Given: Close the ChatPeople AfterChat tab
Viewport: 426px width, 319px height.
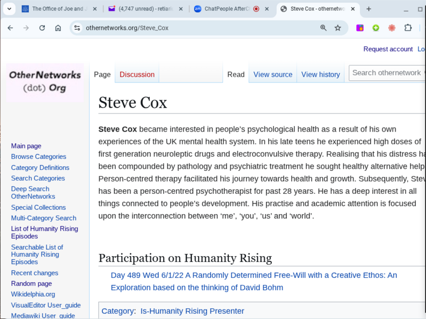Looking at the screenshot, I should pos(267,9).
